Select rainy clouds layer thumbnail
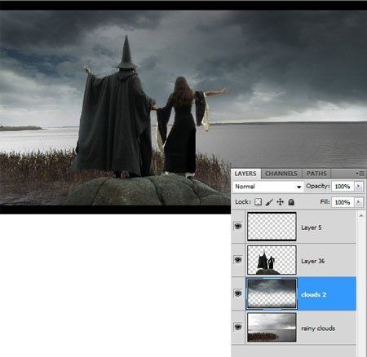 click(272, 328)
